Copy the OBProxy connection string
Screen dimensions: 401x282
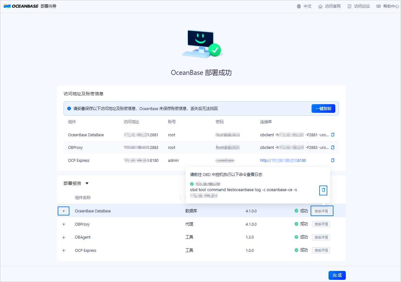pos(333,147)
